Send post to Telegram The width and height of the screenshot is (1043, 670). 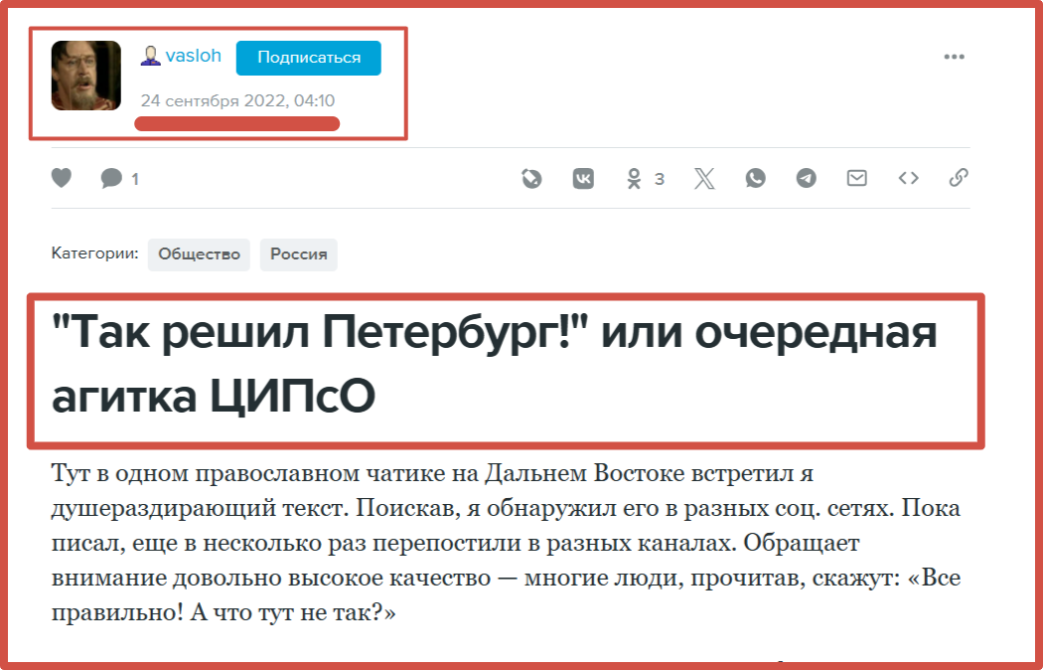click(807, 179)
